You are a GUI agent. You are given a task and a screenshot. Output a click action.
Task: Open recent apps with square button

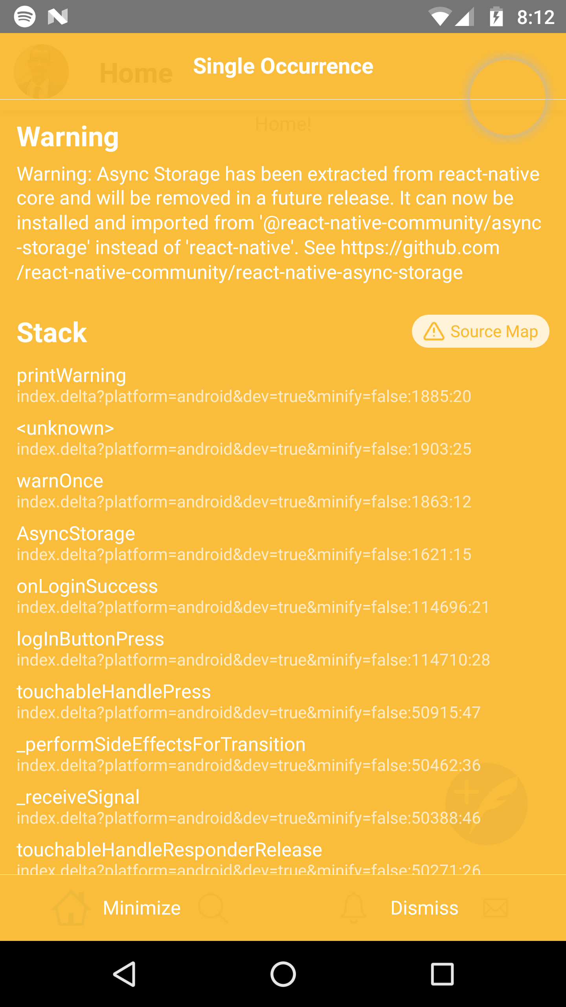tap(442, 974)
